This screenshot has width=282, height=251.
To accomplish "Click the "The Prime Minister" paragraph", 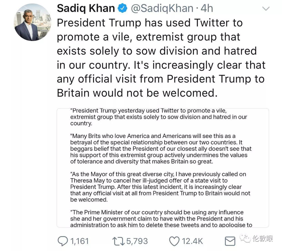I will pyautogui.click(x=161, y=218).
